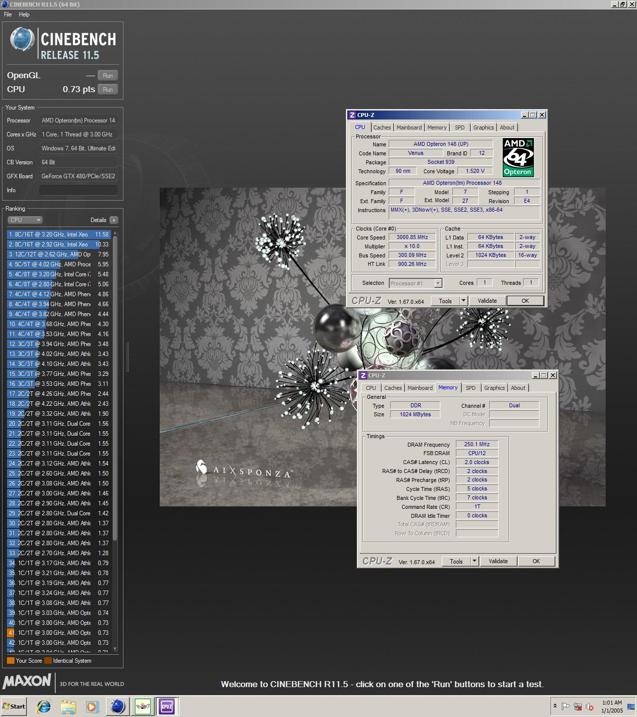Click the ranking Details arrow button
The width and height of the screenshot is (637, 717).
coord(114,220)
